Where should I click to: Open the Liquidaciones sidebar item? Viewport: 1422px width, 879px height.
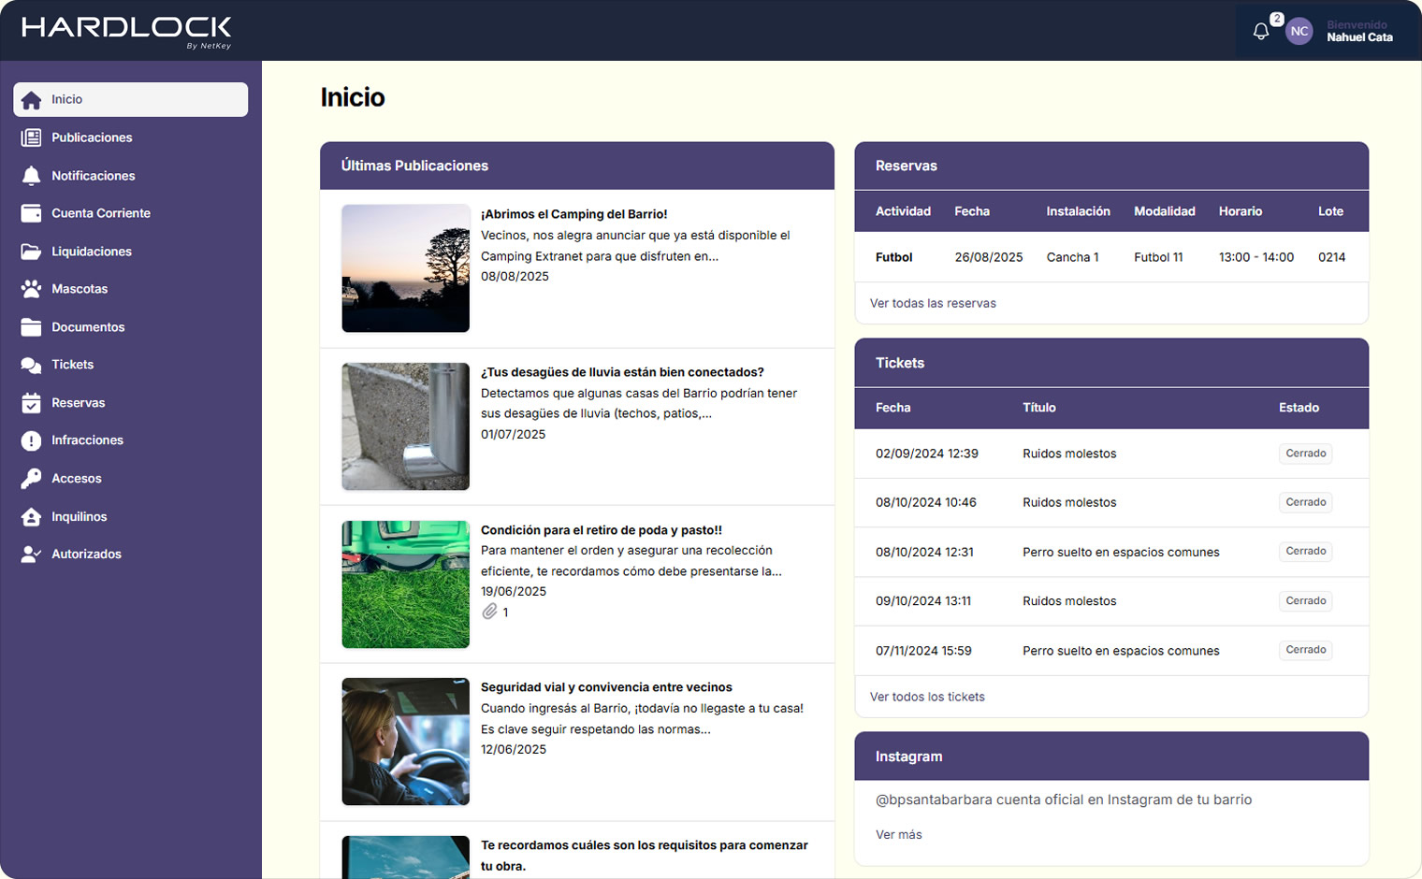pyautogui.click(x=91, y=252)
